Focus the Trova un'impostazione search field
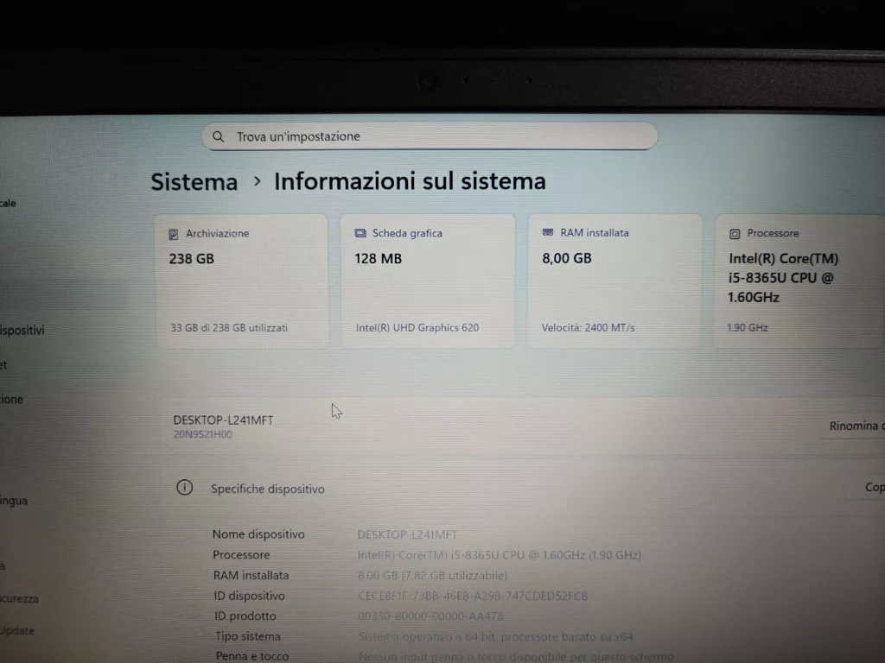 430,136
